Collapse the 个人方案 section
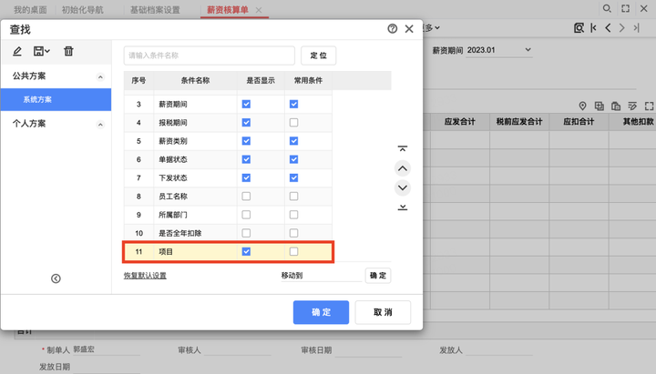The width and height of the screenshot is (656, 374). point(100,125)
